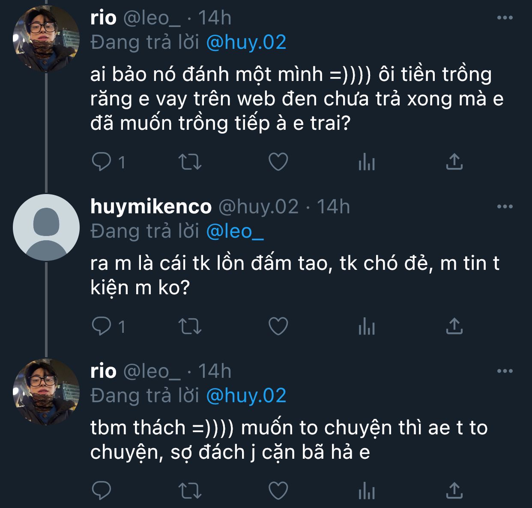Like huymikenco's tweet
Screen dimensions: 532x508
[x=278, y=326]
